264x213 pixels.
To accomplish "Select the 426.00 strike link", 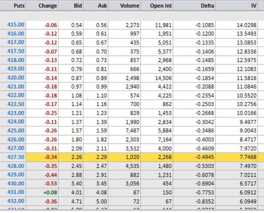I will 16,139.
